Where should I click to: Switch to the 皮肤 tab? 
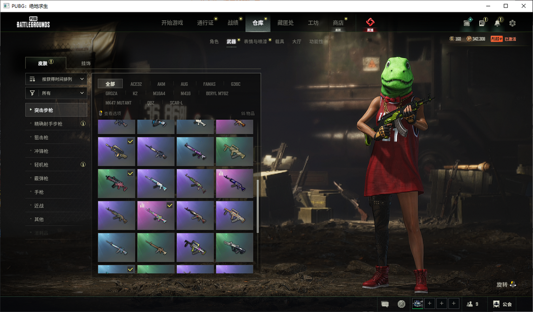point(45,63)
